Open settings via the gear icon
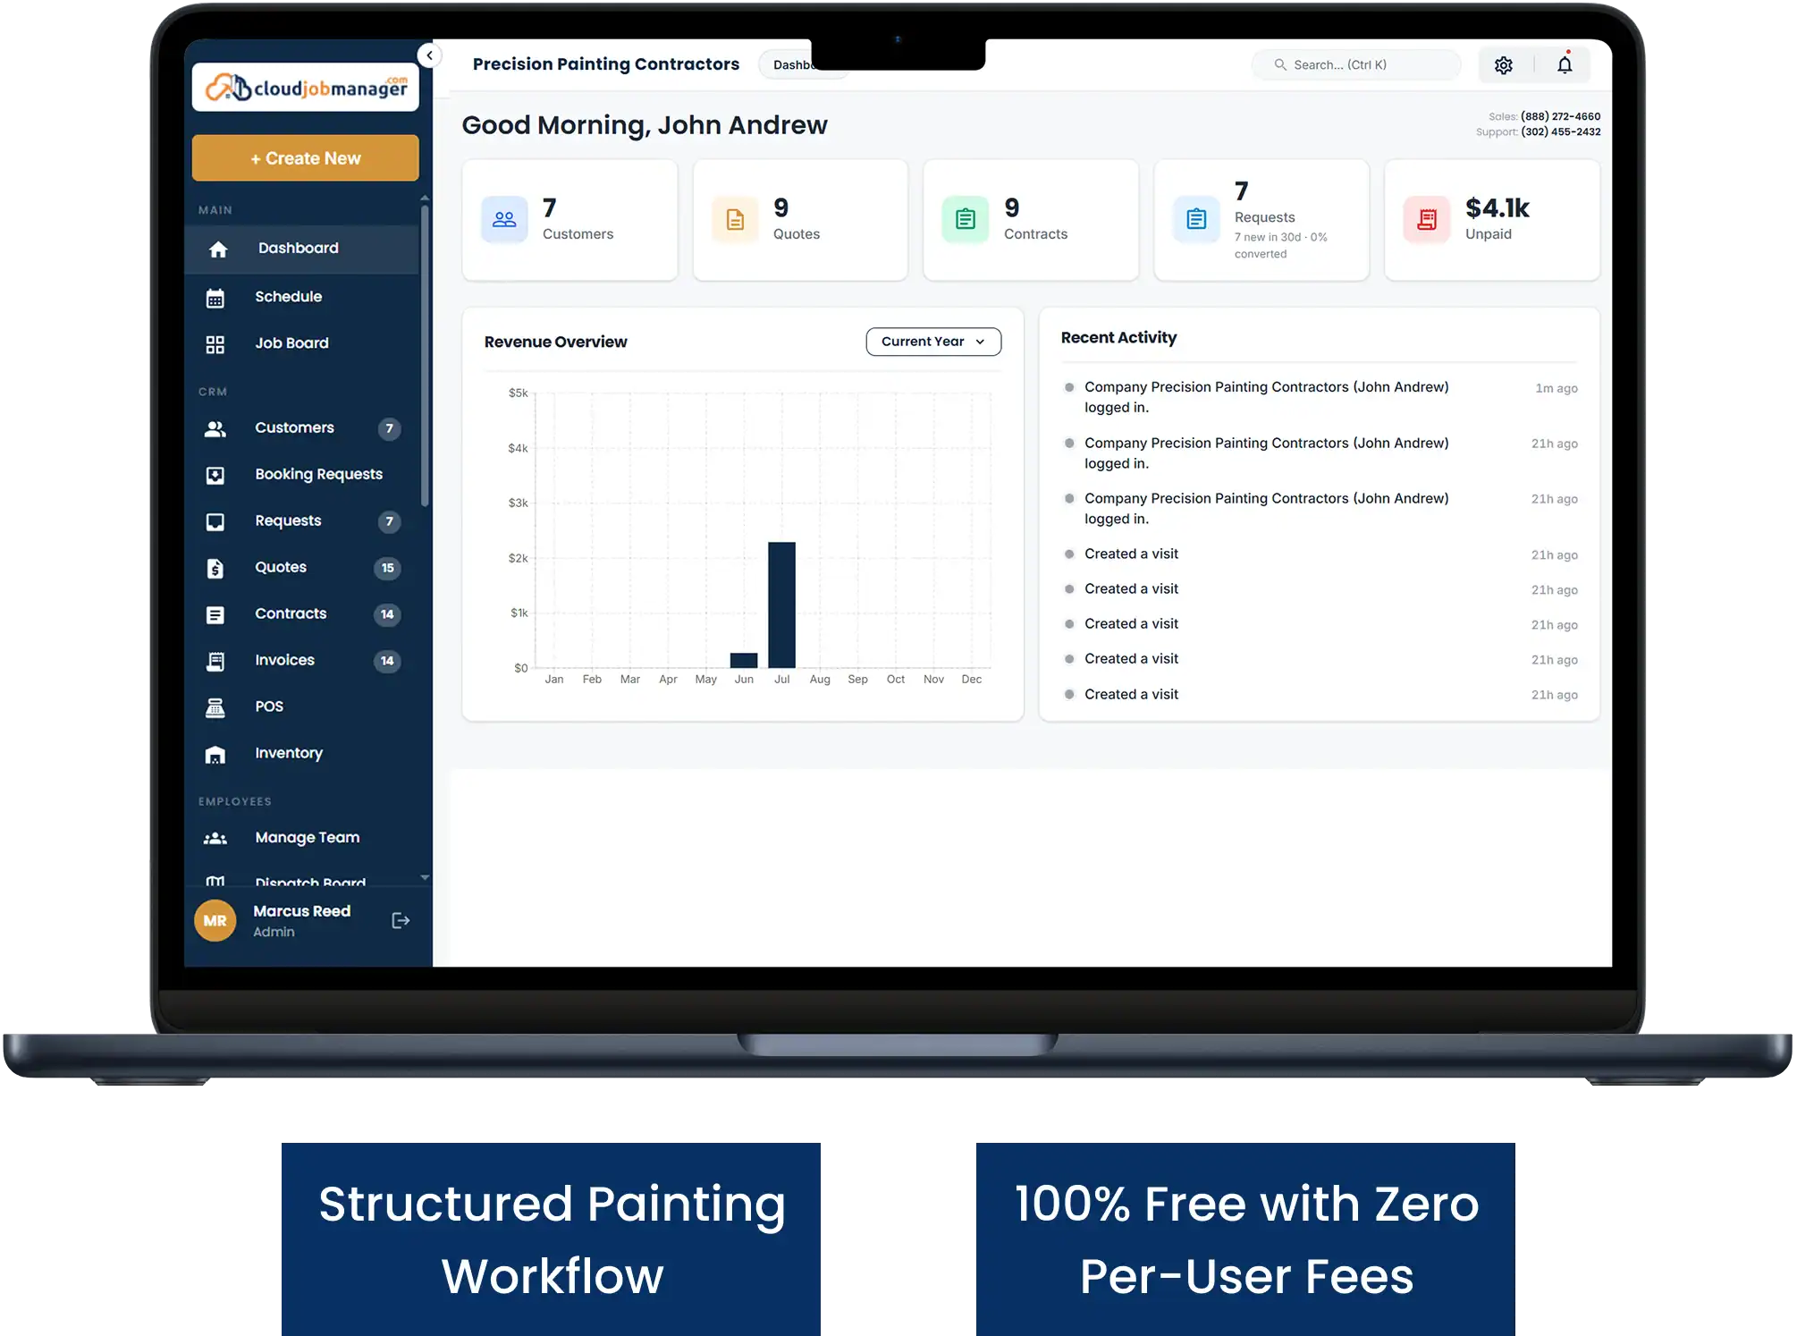Image resolution: width=1797 pixels, height=1336 pixels. click(1504, 65)
